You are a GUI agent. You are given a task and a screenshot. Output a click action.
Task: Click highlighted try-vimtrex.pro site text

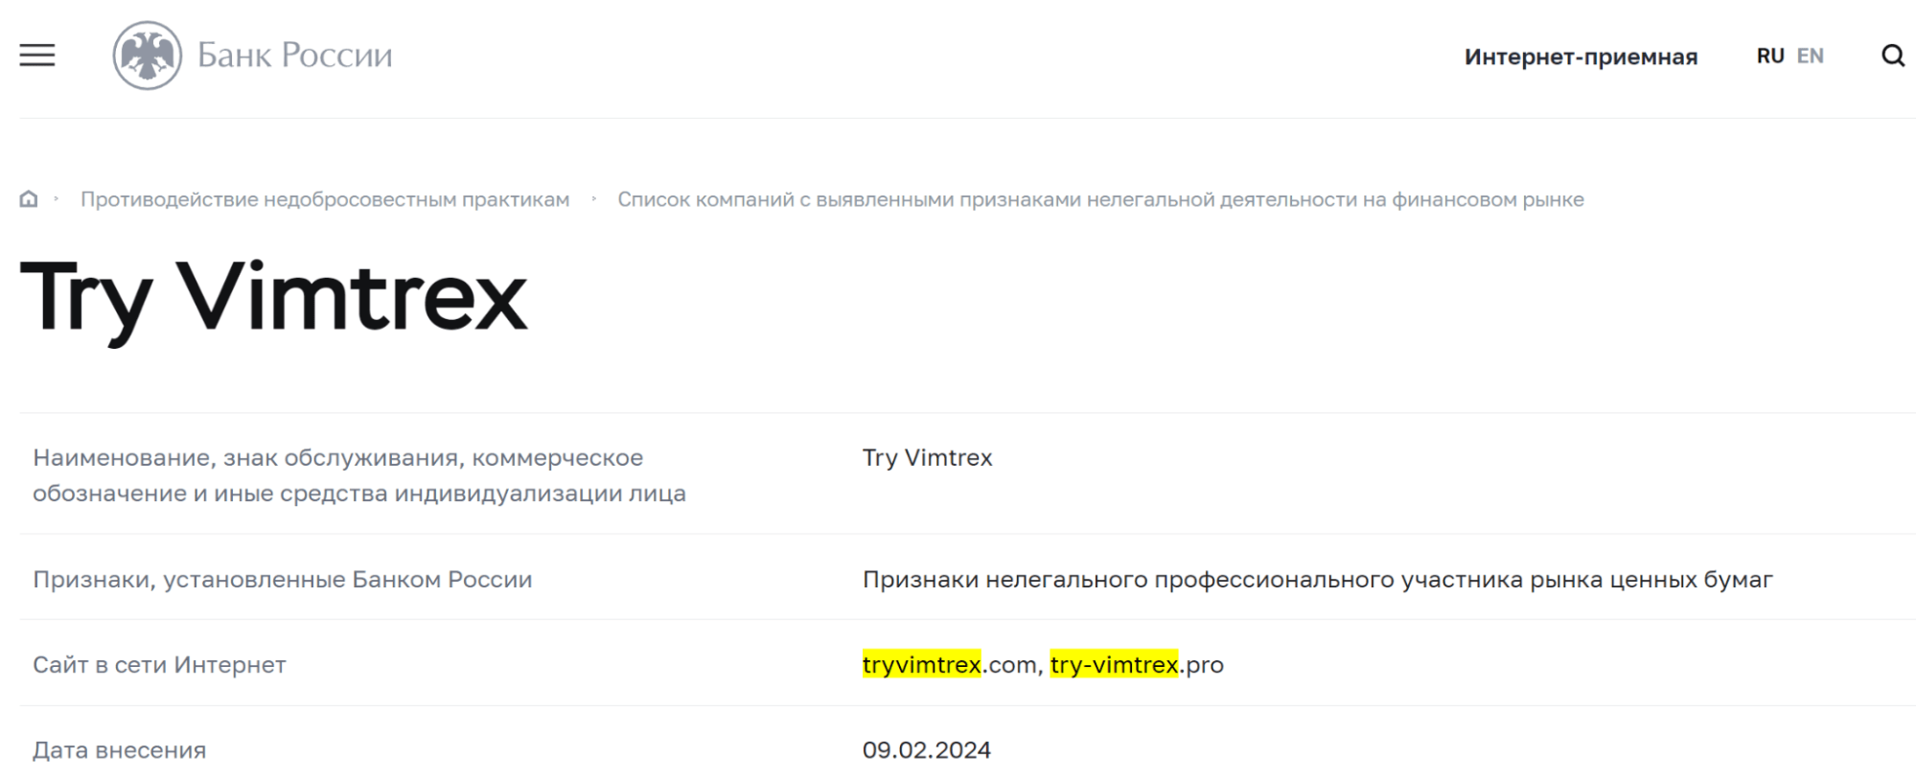(1137, 664)
